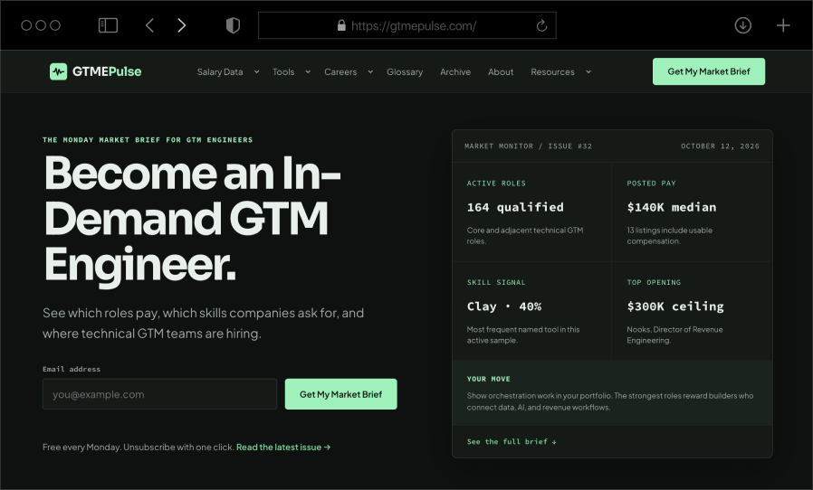Click the 'TOP OPENING' label
813x490 pixels.
coord(654,282)
